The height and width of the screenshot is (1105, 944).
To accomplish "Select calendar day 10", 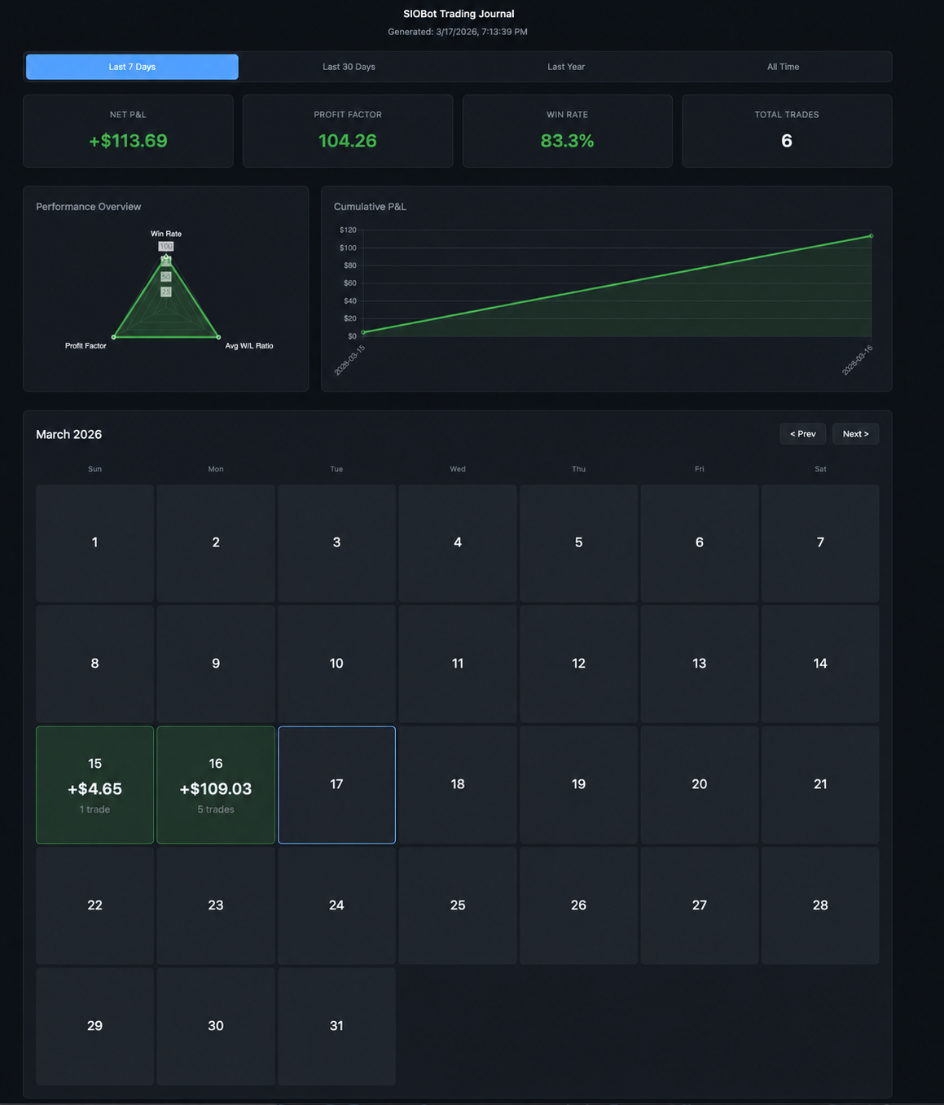I will [336, 664].
